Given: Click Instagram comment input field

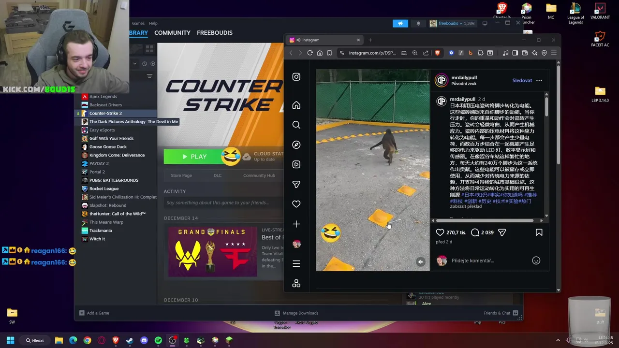Looking at the screenshot, I should (x=488, y=261).
